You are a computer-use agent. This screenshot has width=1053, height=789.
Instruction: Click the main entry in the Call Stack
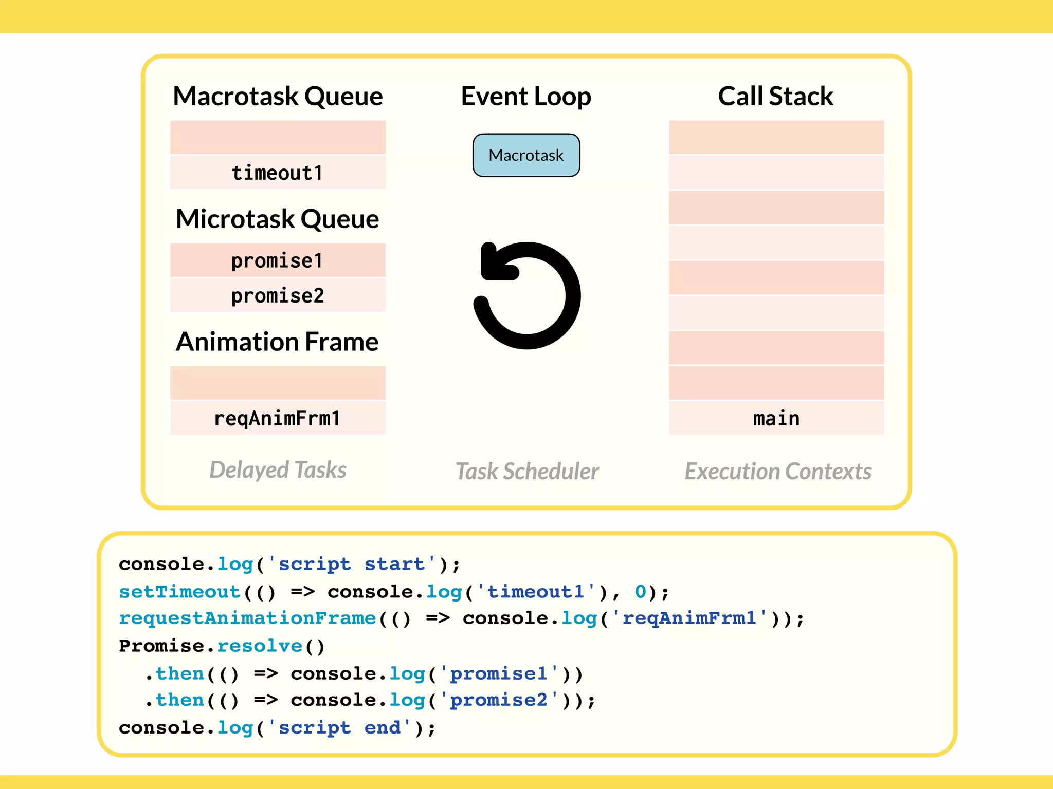pos(776,418)
